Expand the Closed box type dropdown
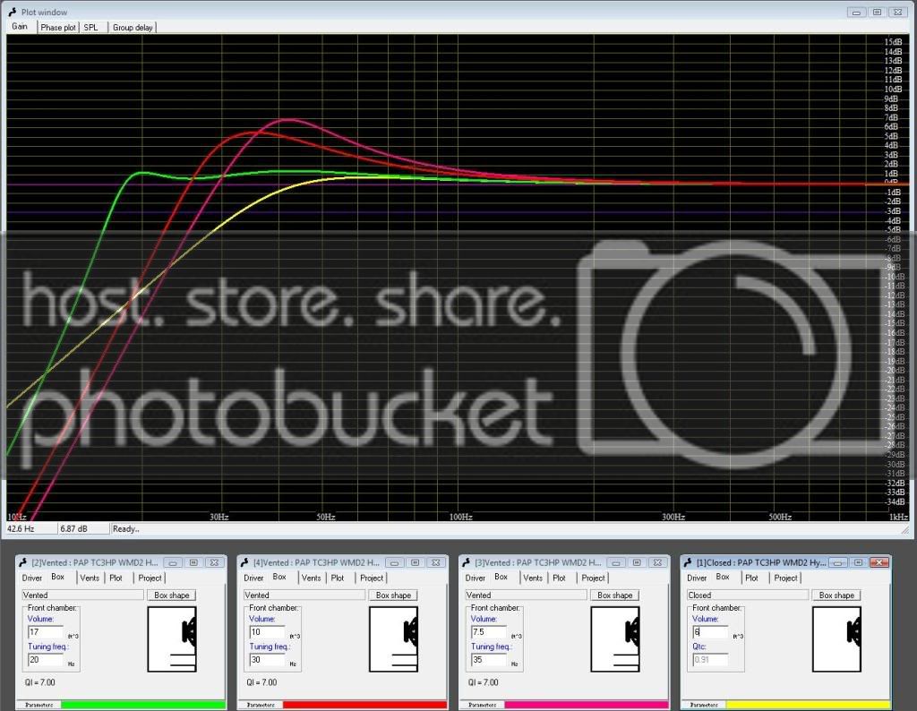Viewport: 917px width, 711px height. (747, 595)
